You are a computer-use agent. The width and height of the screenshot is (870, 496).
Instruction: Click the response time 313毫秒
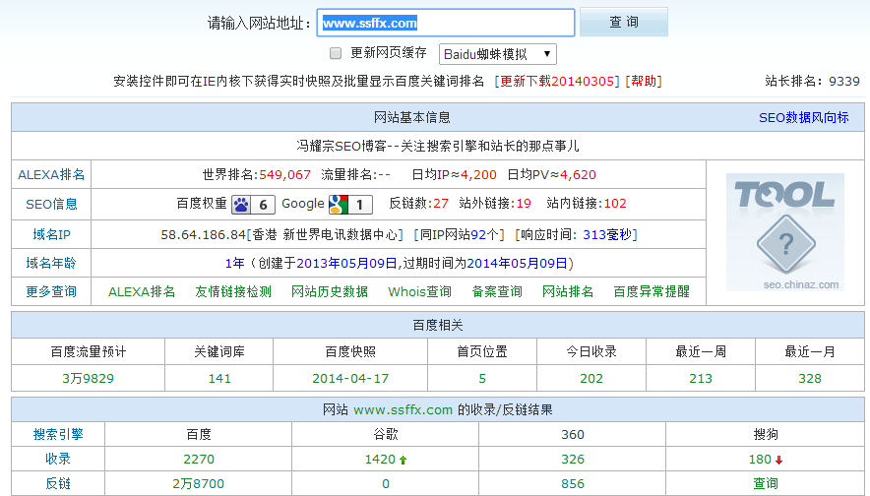coord(607,234)
